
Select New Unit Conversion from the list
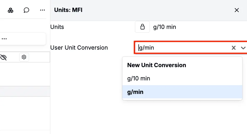(157, 65)
